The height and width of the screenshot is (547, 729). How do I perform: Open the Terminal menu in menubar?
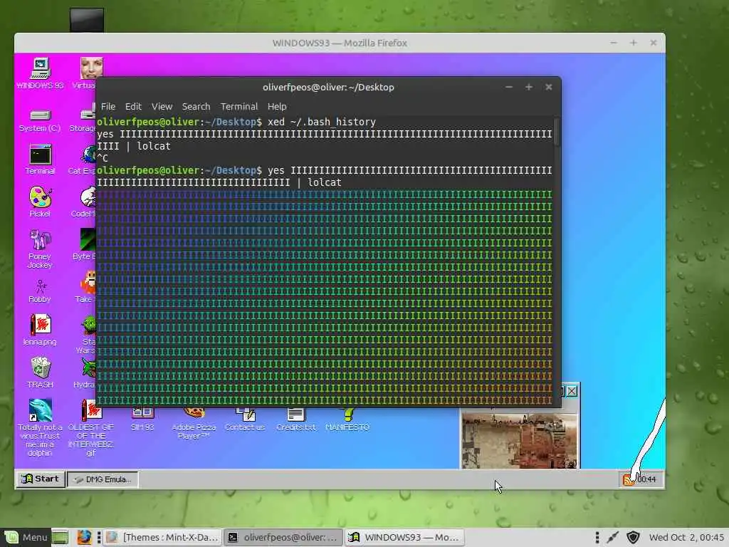239,107
